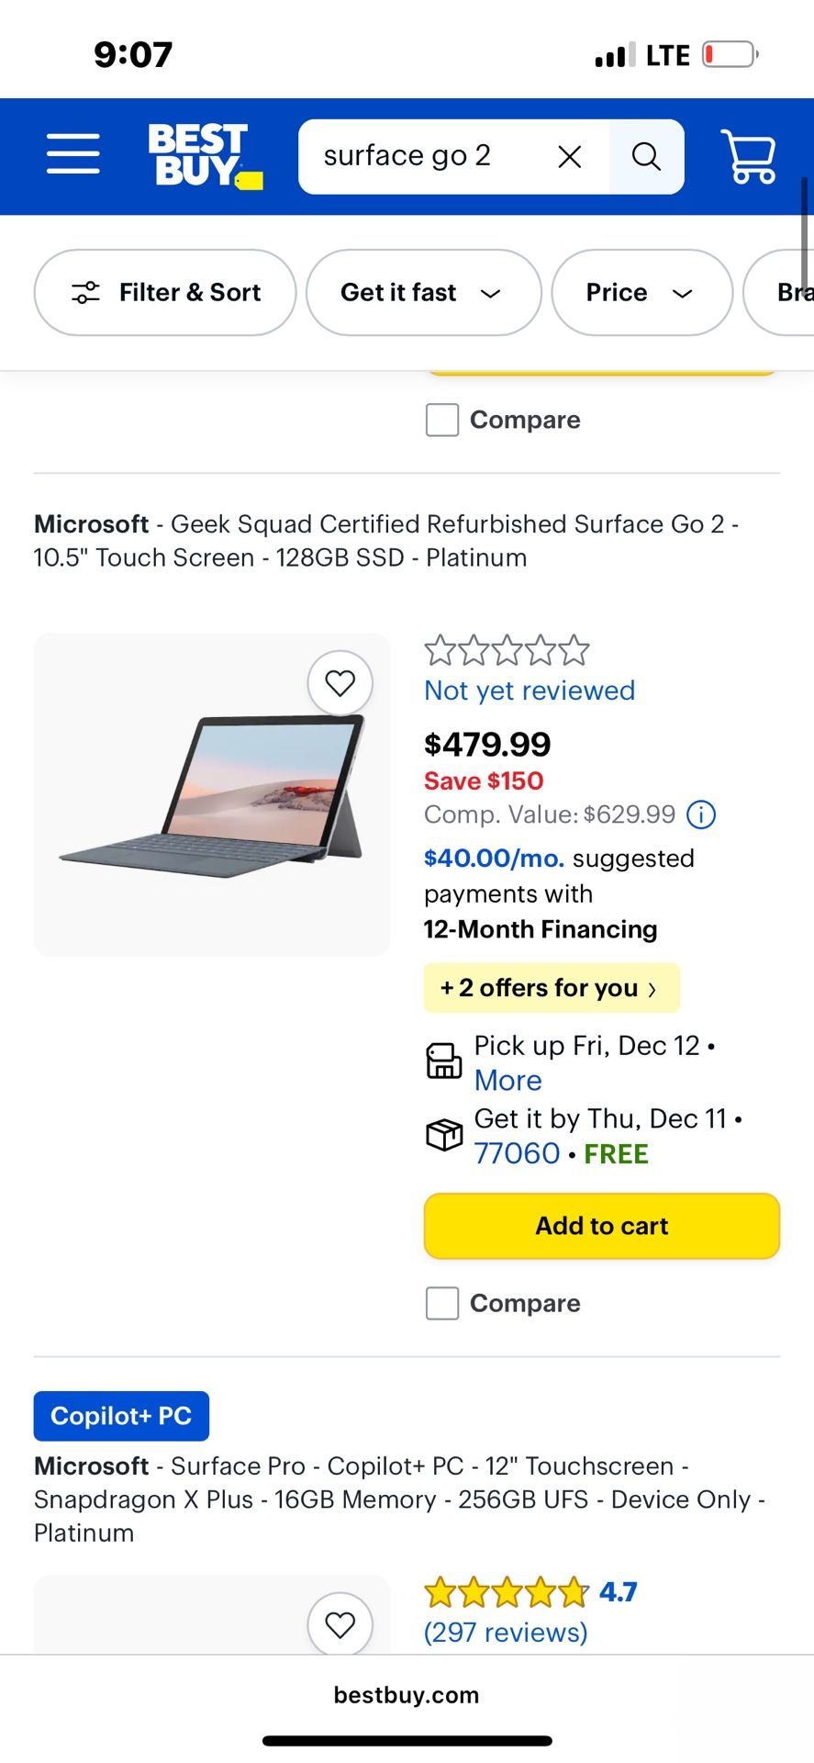The height and width of the screenshot is (1763, 814).
Task: Open the hamburger navigation menu
Action: 73,153
